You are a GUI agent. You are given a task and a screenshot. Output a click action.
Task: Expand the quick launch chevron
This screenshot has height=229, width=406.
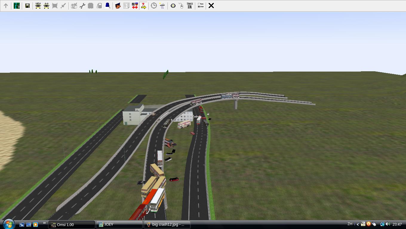point(44,223)
